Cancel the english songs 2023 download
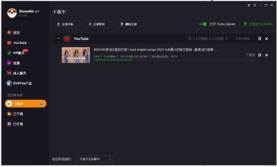The height and width of the screenshot is (167, 277). (x=266, y=55)
